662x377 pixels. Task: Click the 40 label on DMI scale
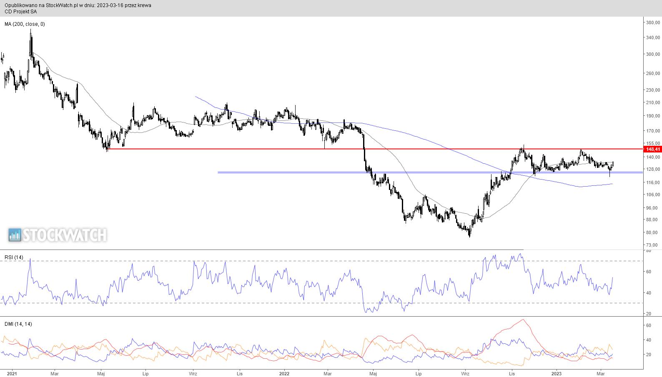(x=649, y=340)
